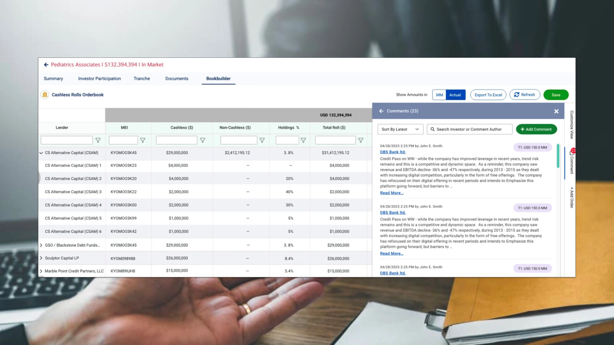Open the Sort By Latest dropdown
This screenshot has height=345, width=614.
pyautogui.click(x=400, y=129)
